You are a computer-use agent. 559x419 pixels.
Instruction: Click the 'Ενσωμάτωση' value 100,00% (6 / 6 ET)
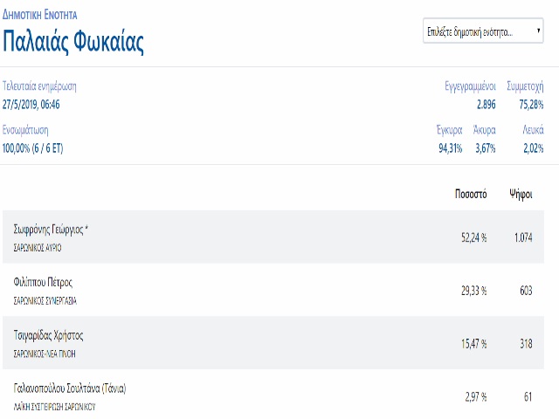click(33, 148)
